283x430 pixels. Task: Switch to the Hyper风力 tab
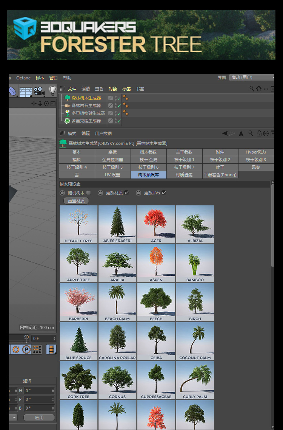[x=255, y=152]
